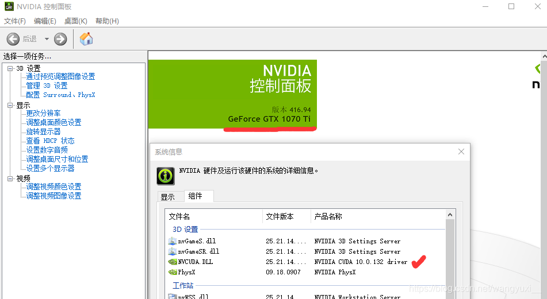547x299 pixels.
Task: Open 设置多个显示器 task
Action: (50, 168)
